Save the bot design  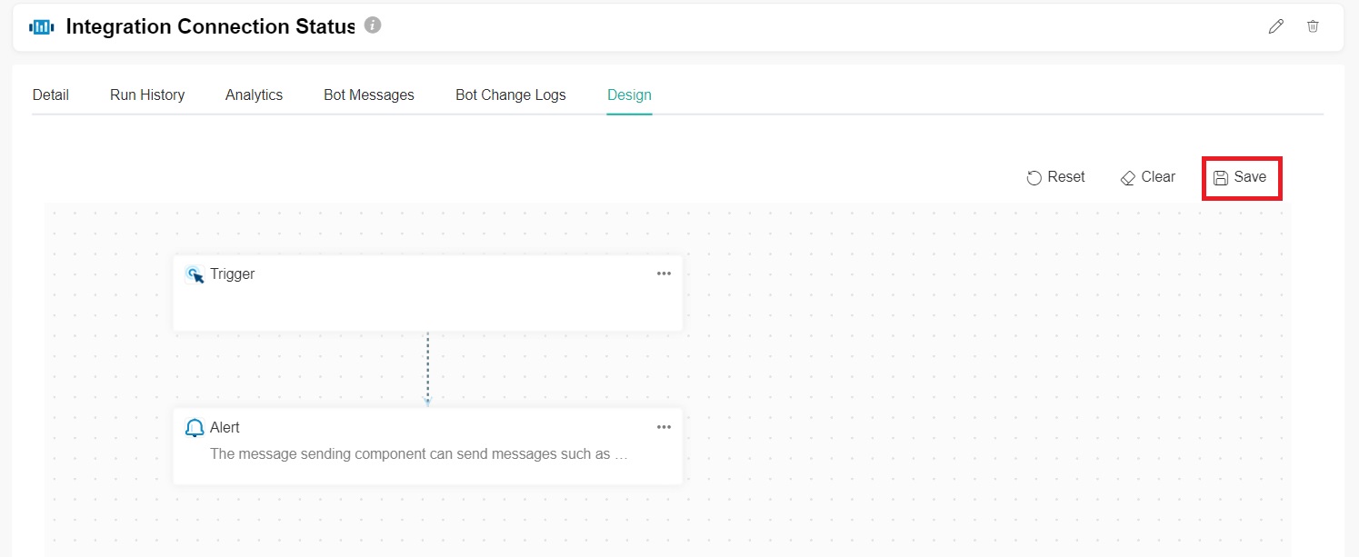click(x=1241, y=177)
